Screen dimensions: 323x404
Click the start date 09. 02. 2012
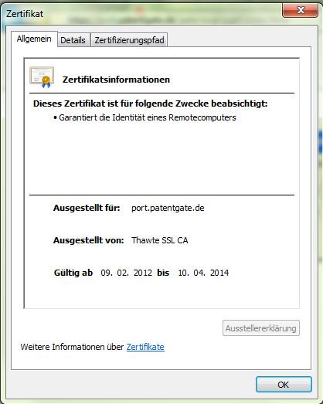(x=126, y=273)
